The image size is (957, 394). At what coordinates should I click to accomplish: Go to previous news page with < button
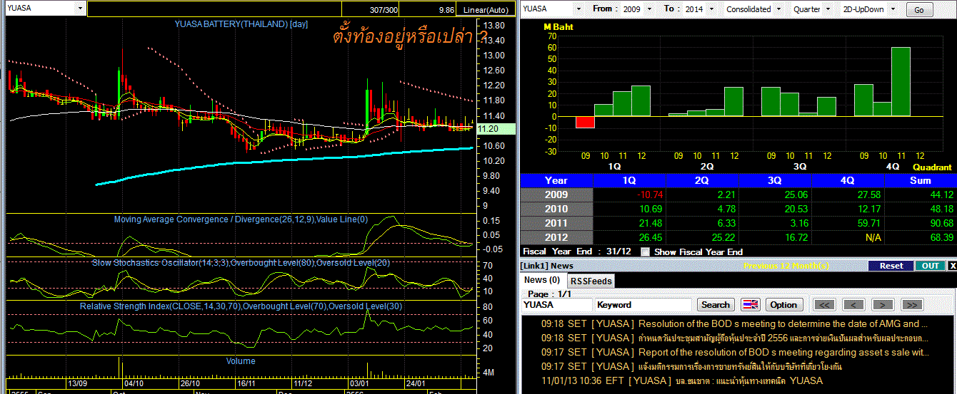click(x=853, y=305)
